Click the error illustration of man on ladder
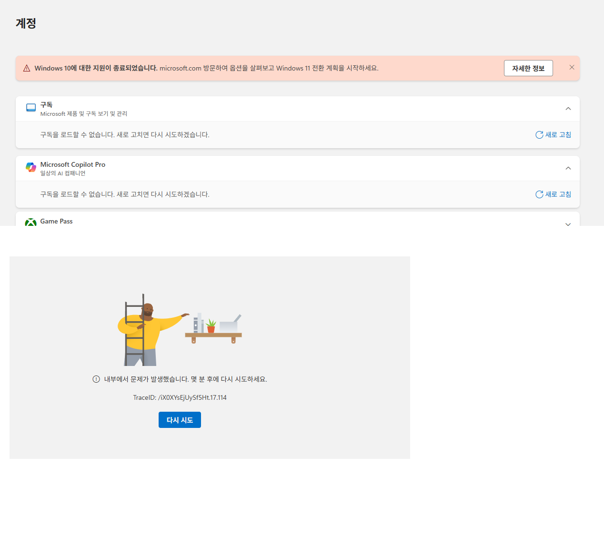Viewport: 604px width, 538px height. pos(180,330)
